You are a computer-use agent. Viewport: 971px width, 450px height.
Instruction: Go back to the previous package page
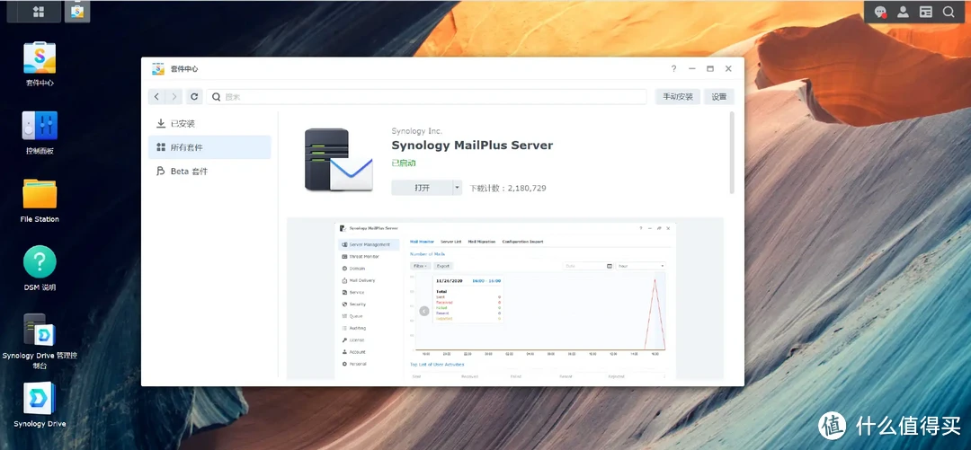[x=157, y=96]
